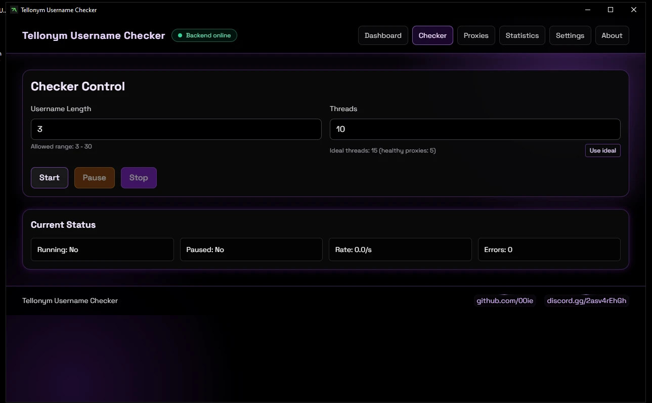
Task: Click the Running: No status card
Action: click(x=102, y=249)
